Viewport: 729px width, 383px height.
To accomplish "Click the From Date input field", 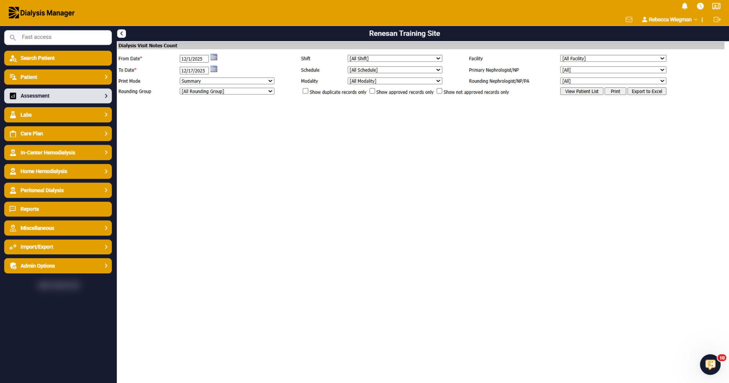I will (x=194, y=59).
